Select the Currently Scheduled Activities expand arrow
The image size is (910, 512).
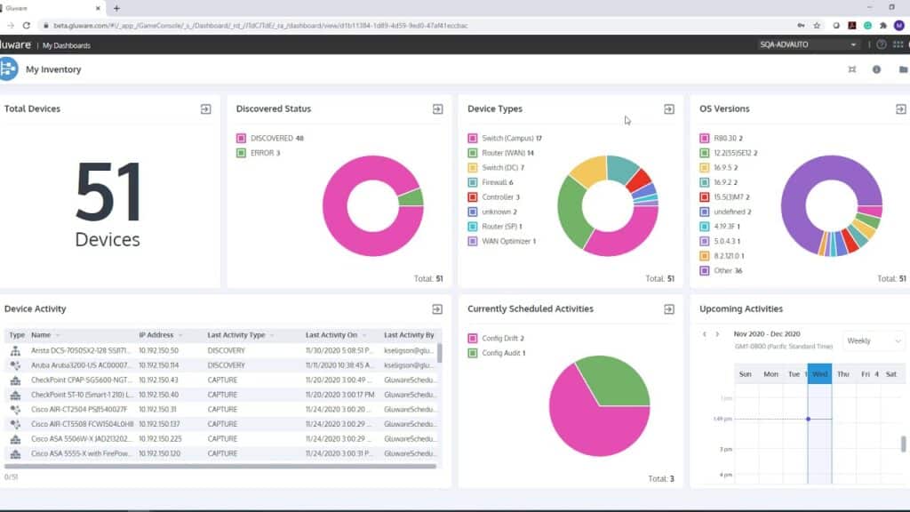(x=668, y=308)
